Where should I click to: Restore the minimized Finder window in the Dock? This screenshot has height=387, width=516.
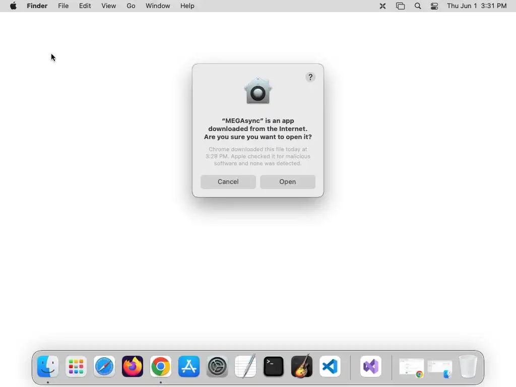pos(439,368)
